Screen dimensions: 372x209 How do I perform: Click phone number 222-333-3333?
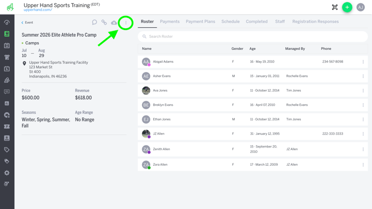[333, 134]
